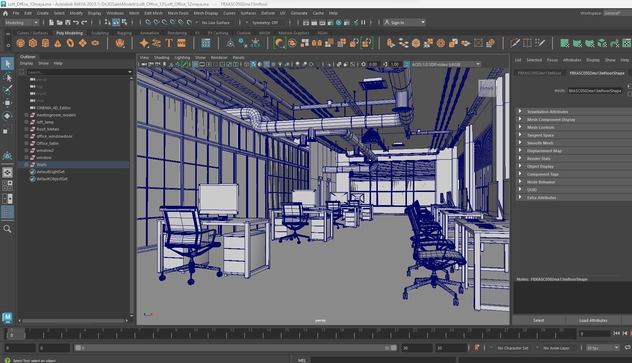Open the 30 fps frame rate dropdown
632x363 pixels.
(603, 348)
